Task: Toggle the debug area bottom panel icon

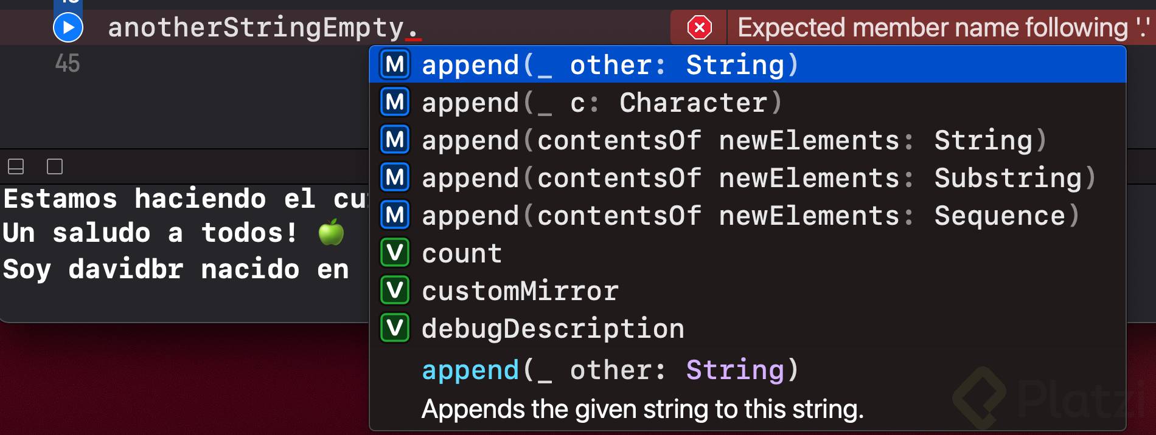Action: point(16,166)
